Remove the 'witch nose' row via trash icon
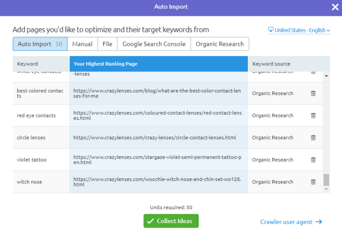The width and height of the screenshot is (342, 237). pyautogui.click(x=313, y=182)
